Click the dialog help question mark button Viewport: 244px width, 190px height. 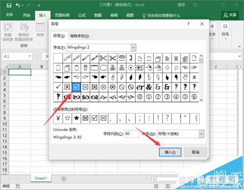coord(188,24)
